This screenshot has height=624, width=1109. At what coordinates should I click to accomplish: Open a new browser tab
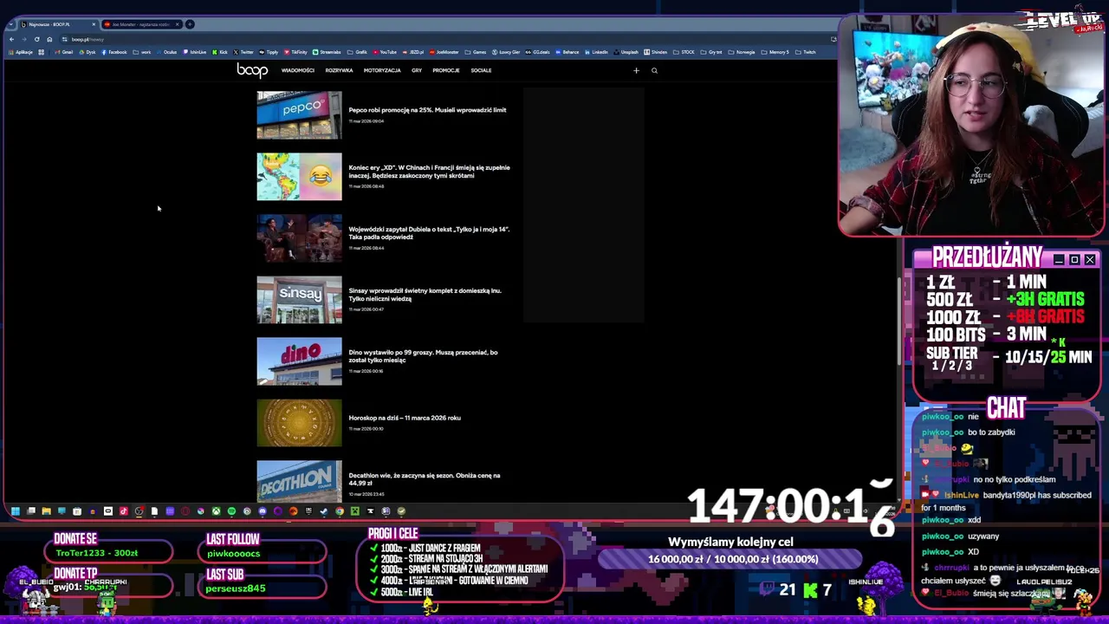(x=191, y=24)
